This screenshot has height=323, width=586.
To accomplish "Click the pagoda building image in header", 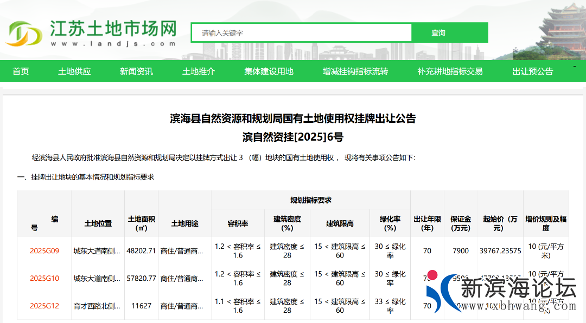I will point(559,30).
